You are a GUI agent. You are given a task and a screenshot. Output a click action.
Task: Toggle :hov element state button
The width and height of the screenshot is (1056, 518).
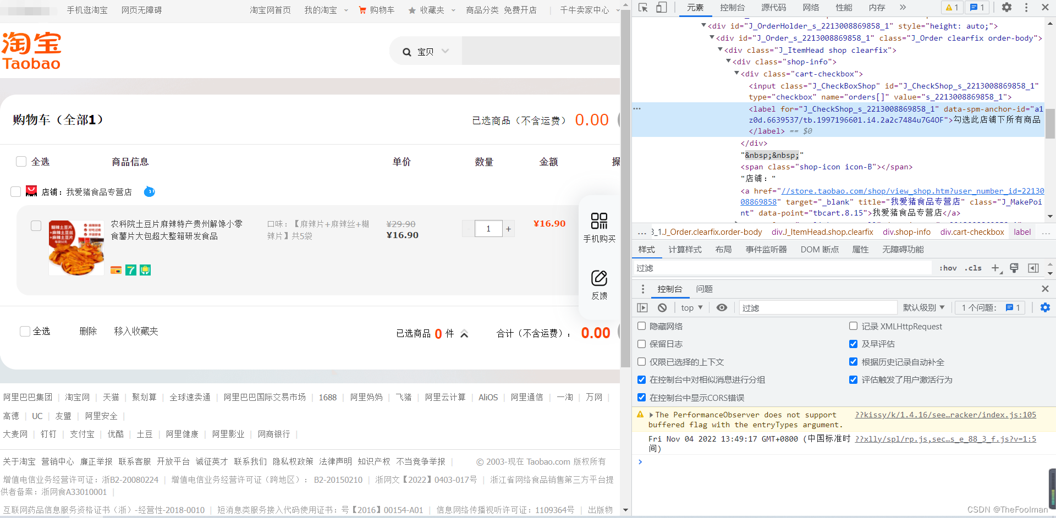(x=948, y=268)
